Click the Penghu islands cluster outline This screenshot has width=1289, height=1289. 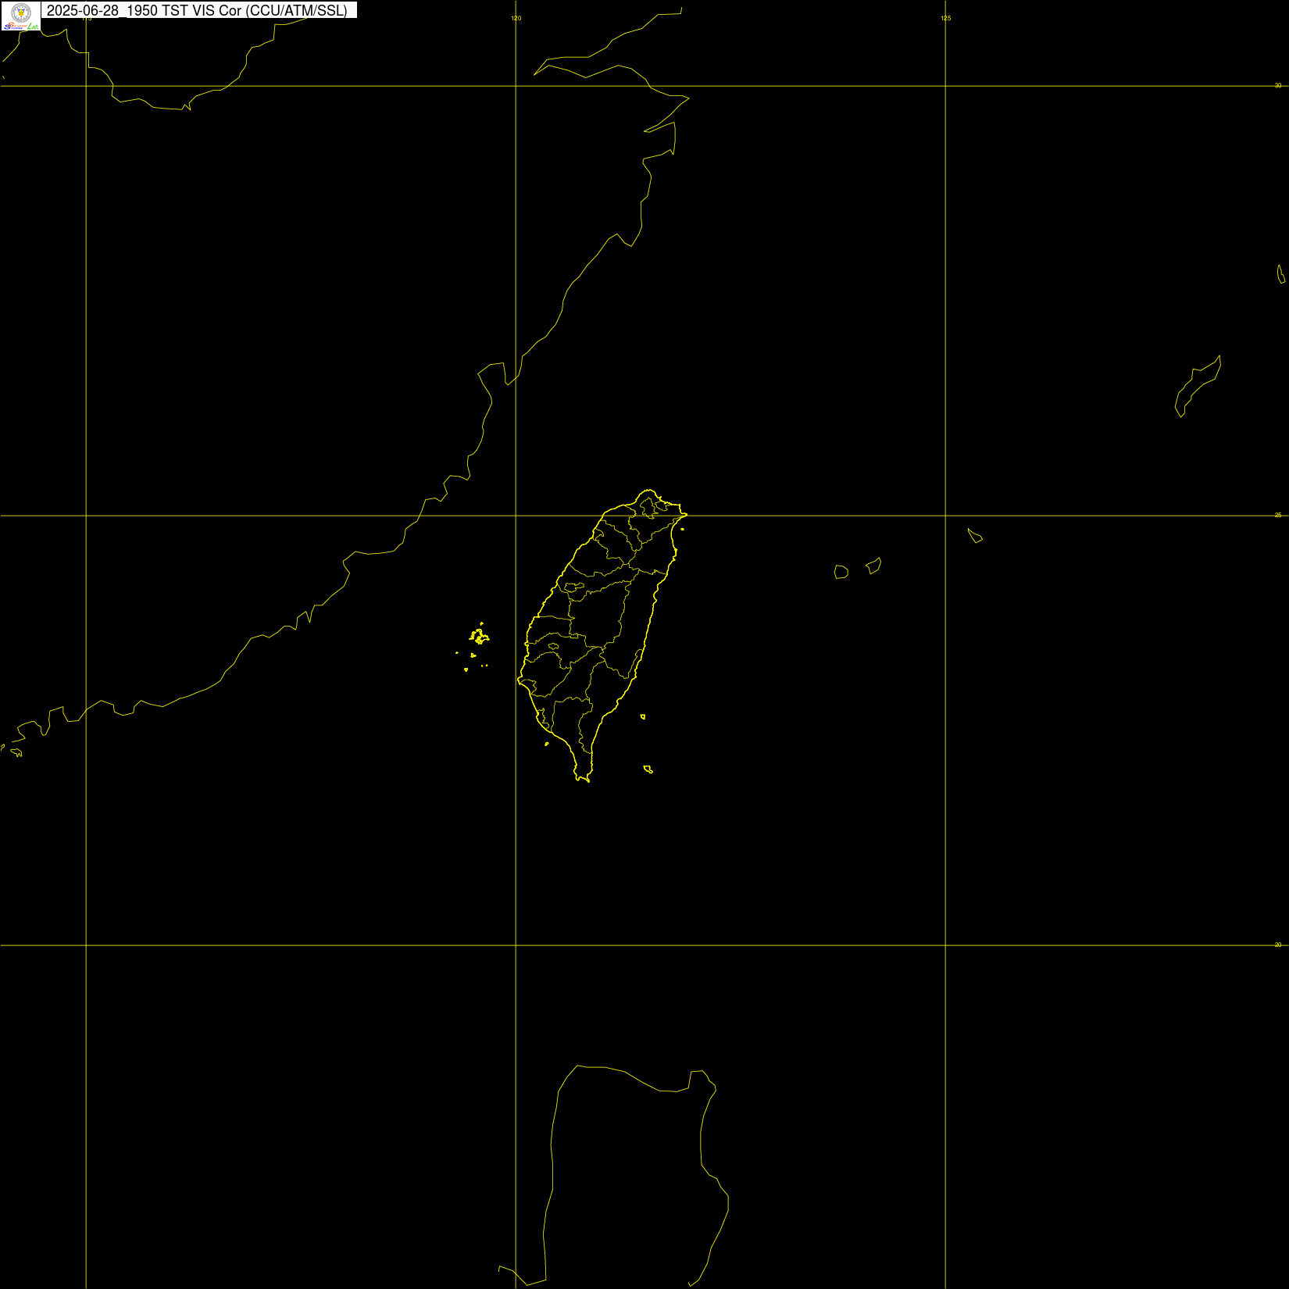479,636
